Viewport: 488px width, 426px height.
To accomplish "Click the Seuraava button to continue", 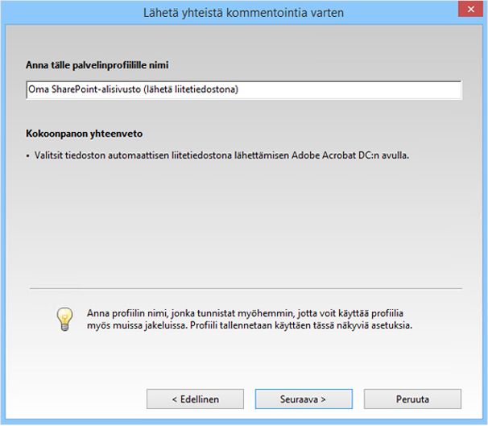I will click(292, 399).
